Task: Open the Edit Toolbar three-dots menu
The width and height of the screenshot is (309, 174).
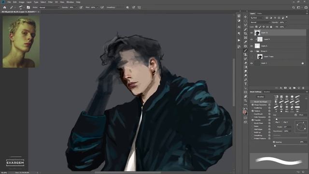Action: click(x=245, y=104)
